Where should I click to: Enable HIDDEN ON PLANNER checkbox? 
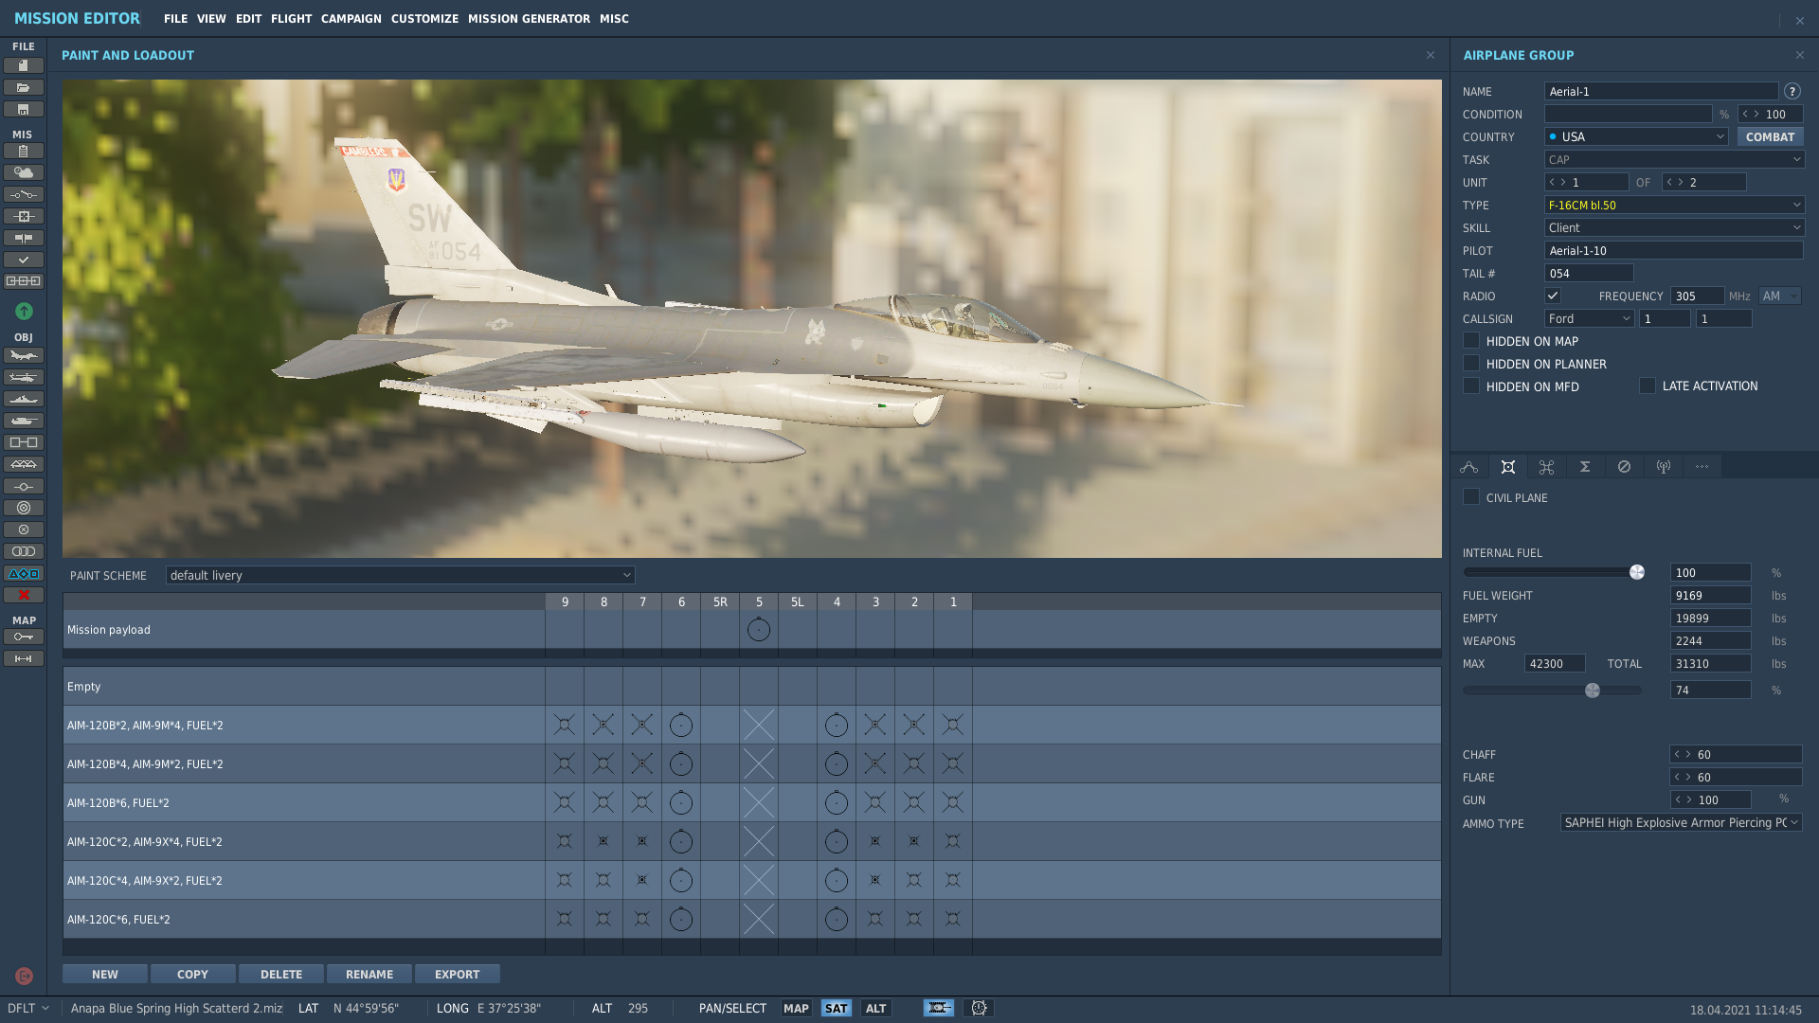point(1471,363)
